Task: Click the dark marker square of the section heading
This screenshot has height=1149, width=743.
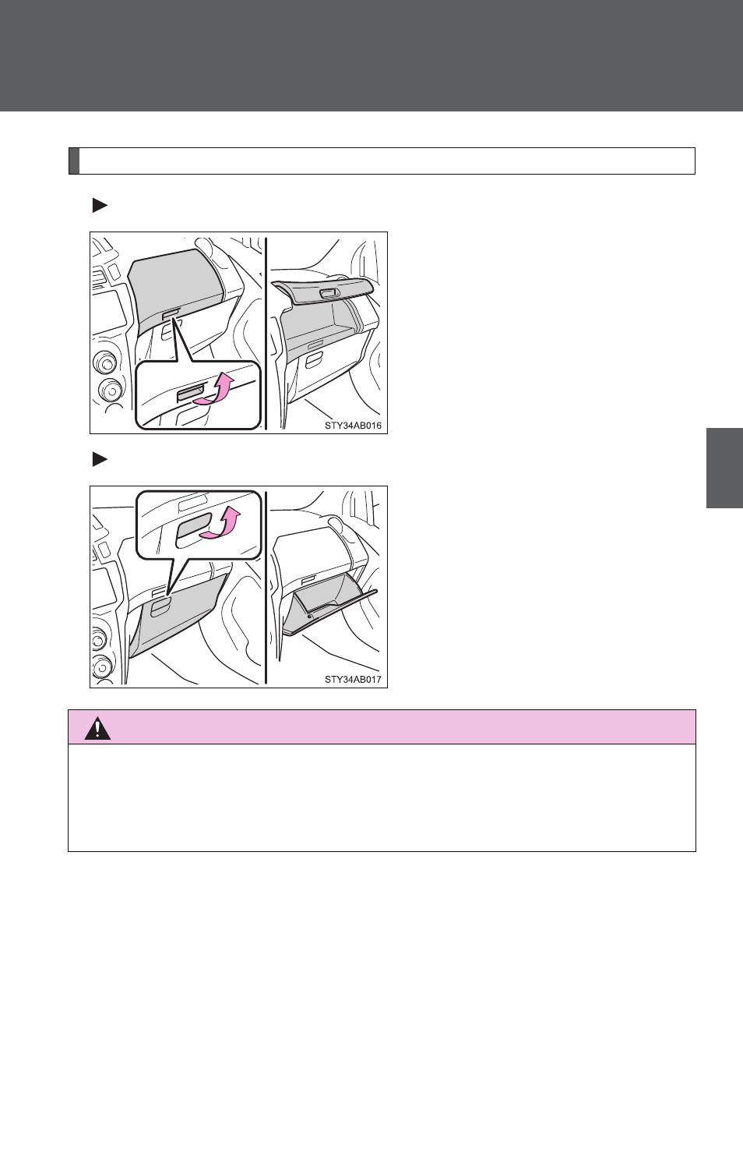Action: pyautogui.click(x=74, y=161)
